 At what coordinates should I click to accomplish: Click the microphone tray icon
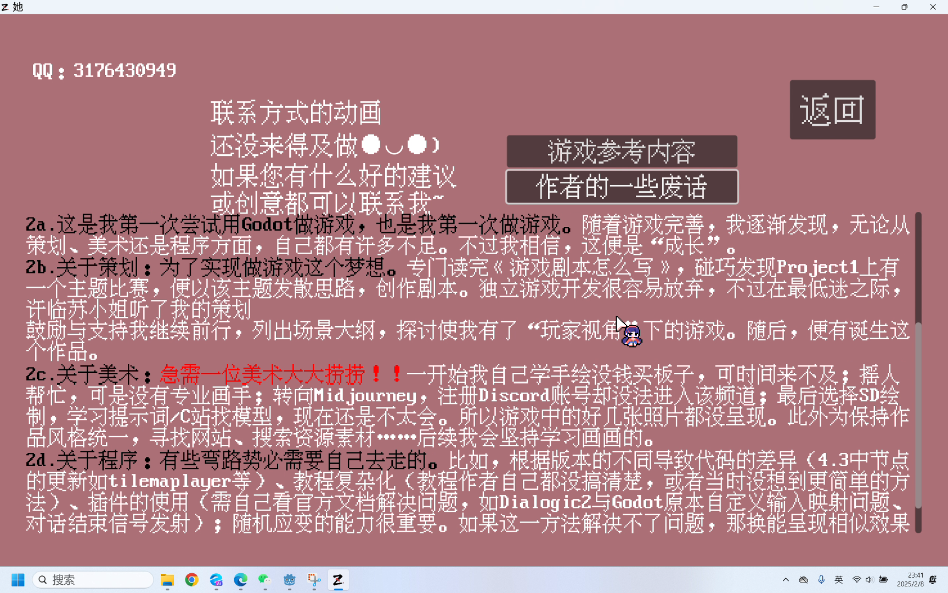821,580
